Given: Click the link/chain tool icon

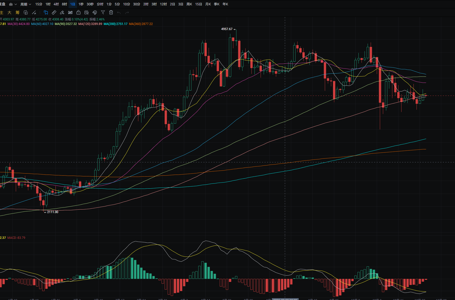Looking at the screenshot, I should pyautogui.click(x=95, y=12).
